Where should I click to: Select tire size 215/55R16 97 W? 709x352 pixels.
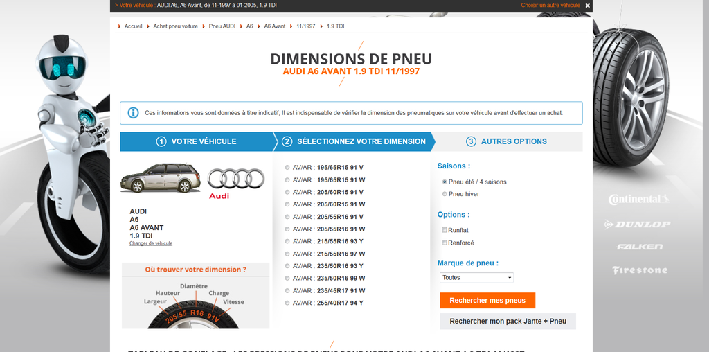point(287,254)
